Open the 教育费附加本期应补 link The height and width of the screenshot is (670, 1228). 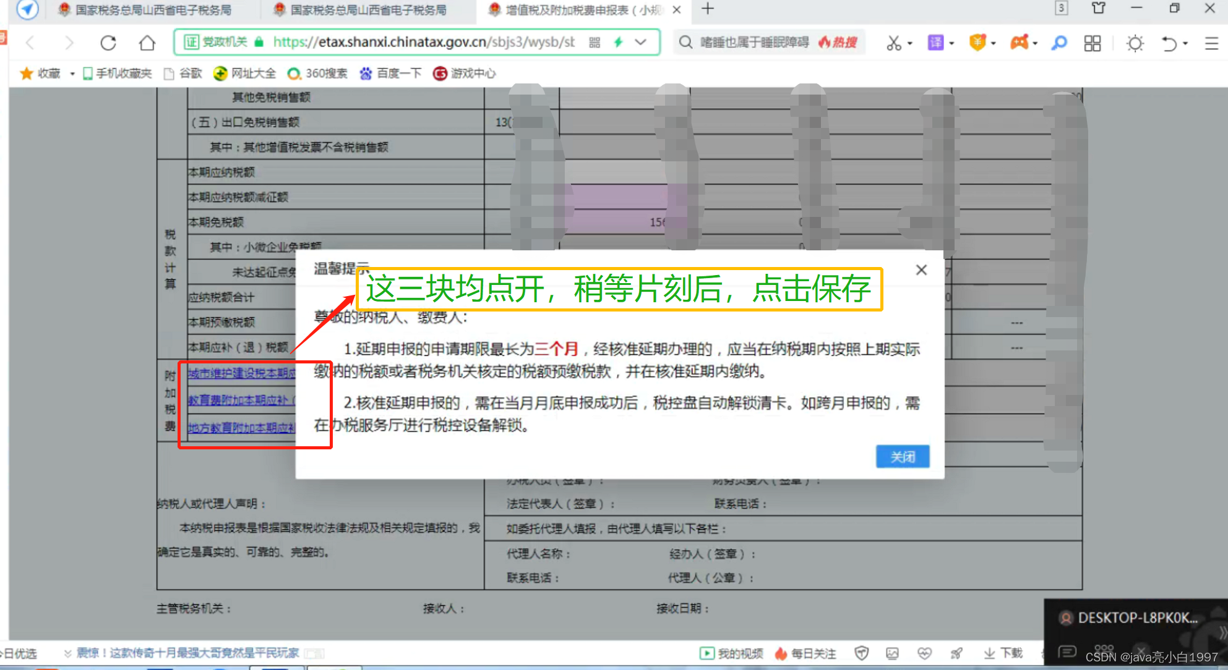pyautogui.click(x=241, y=401)
